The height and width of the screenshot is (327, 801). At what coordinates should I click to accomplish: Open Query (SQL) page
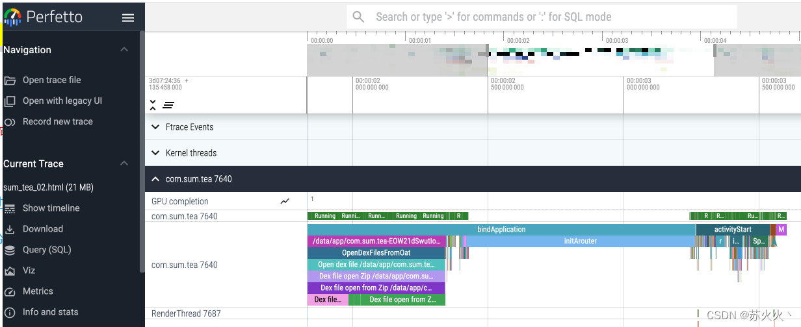click(x=47, y=250)
